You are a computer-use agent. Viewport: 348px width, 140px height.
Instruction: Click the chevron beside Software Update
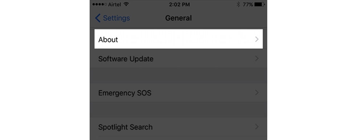257,58
